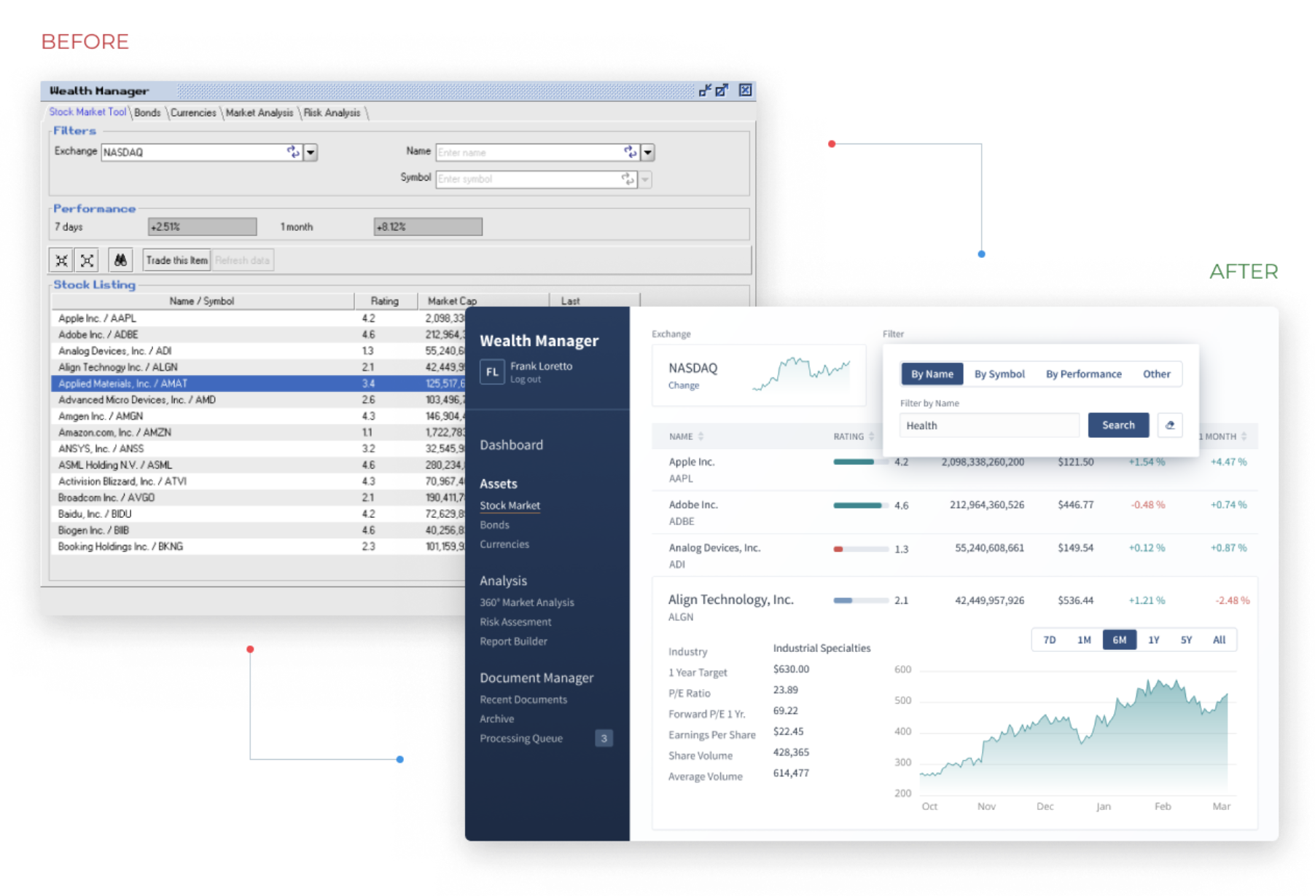Click the Trade this Item button
This screenshot has width=1315, height=896.
176,260
